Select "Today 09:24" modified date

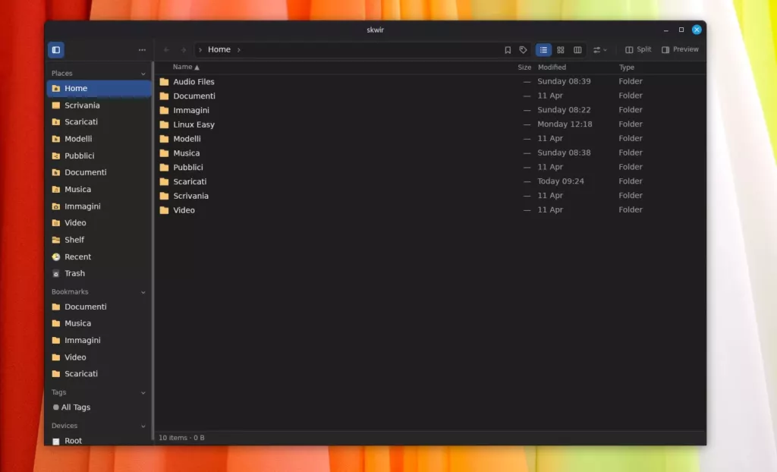pyautogui.click(x=561, y=181)
